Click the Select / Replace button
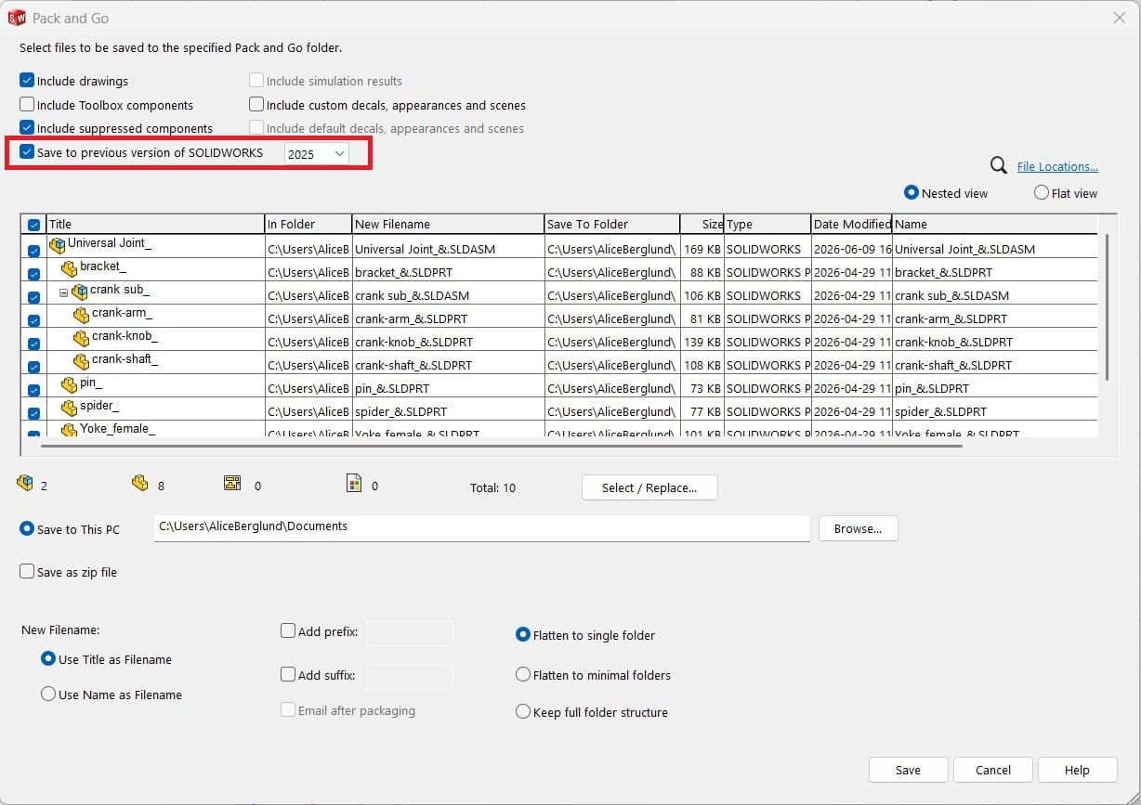This screenshot has width=1141, height=805. point(649,487)
